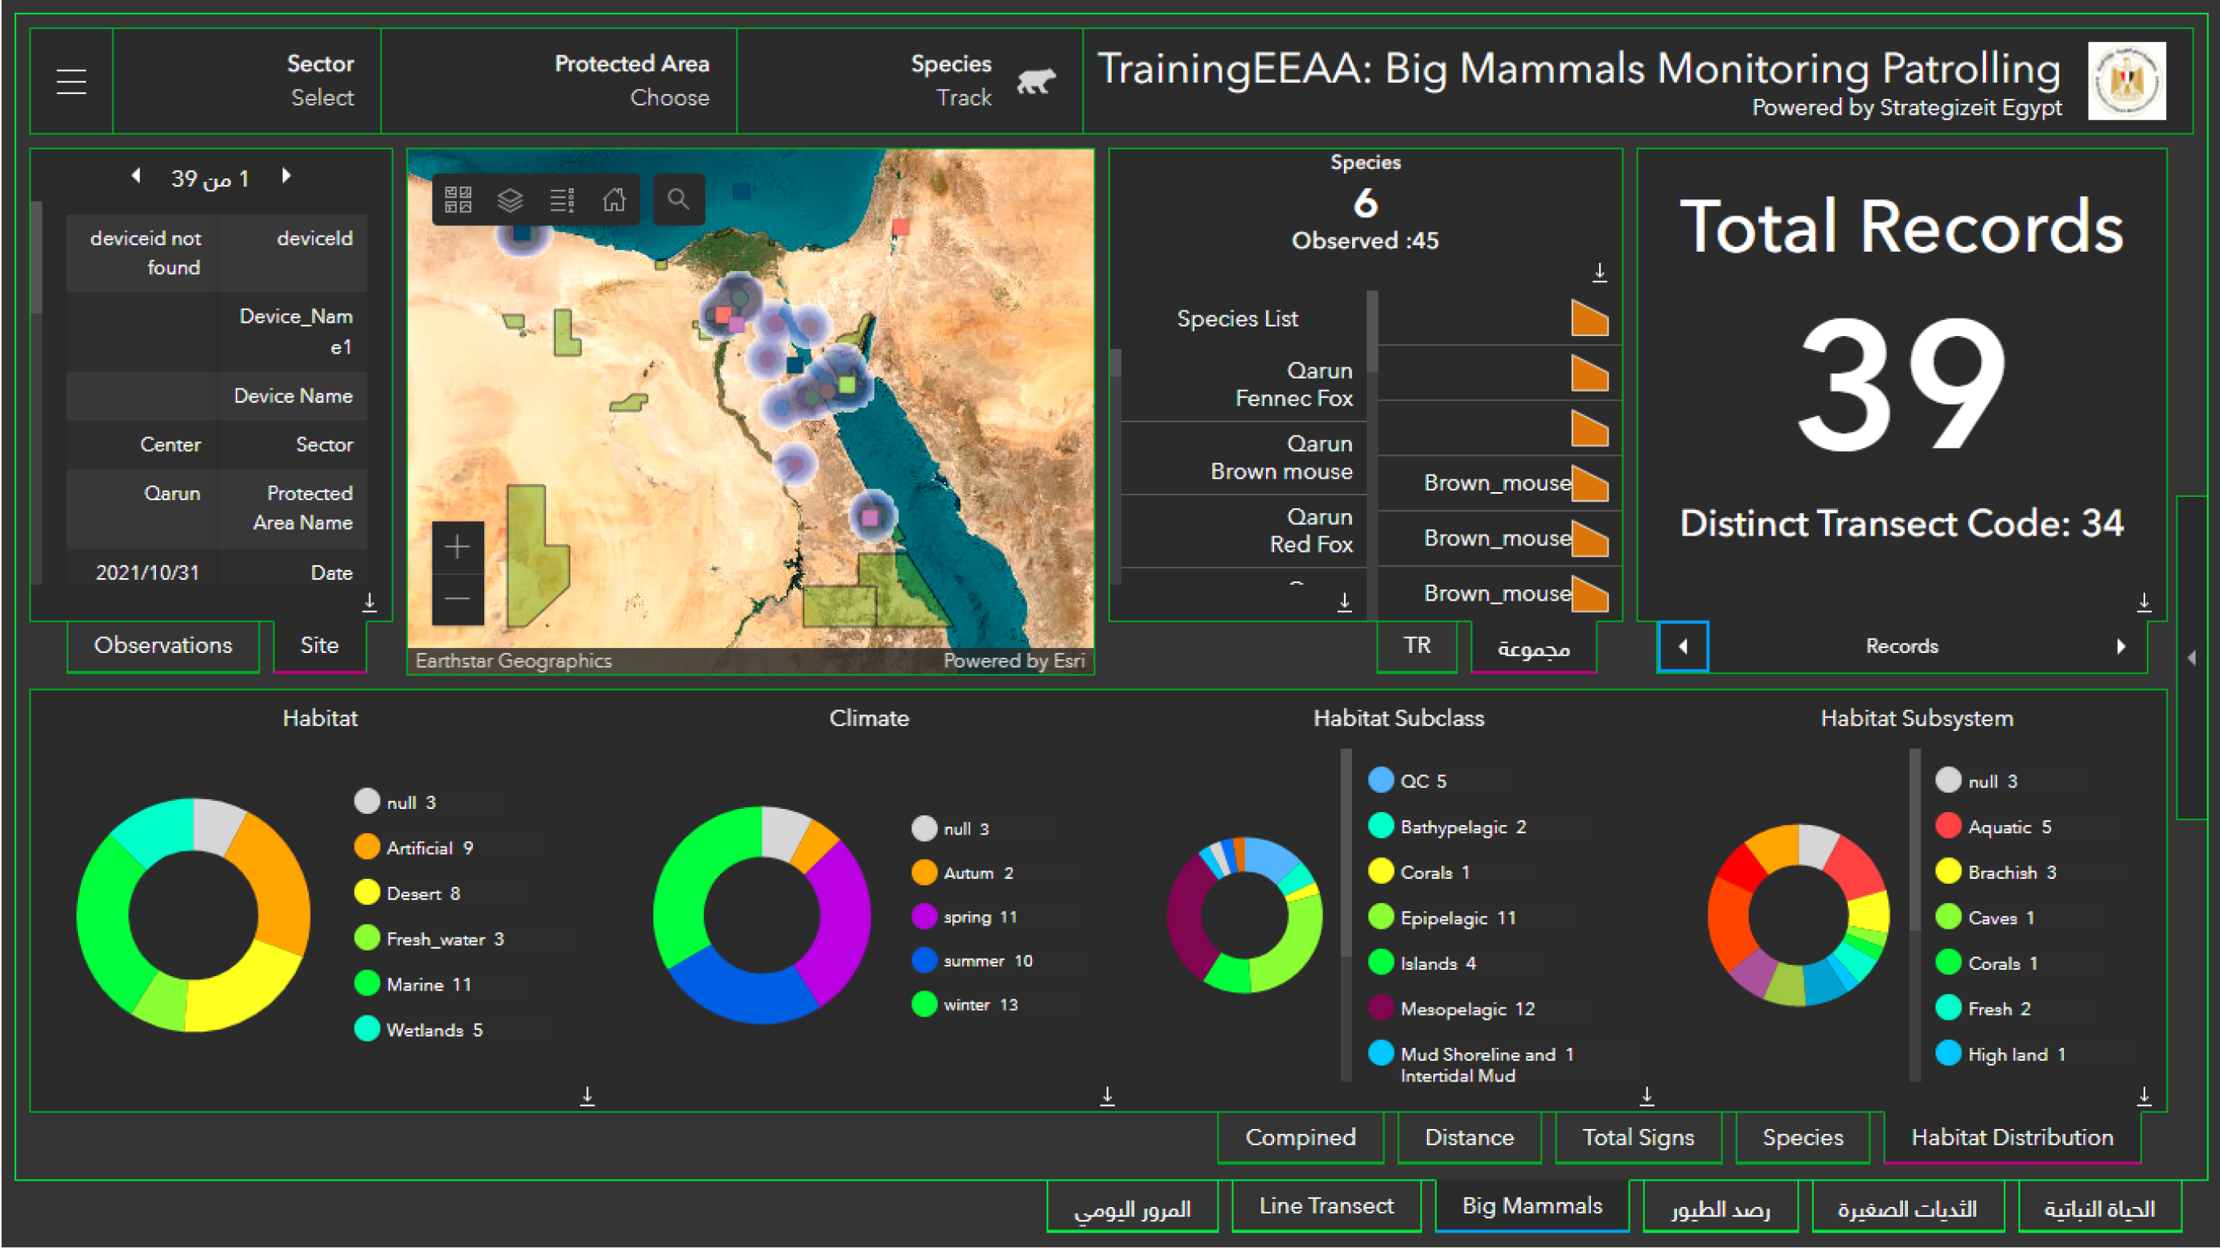Click summer 10 legend entry in Climate
2220x1248 pixels.
click(972, 960)
